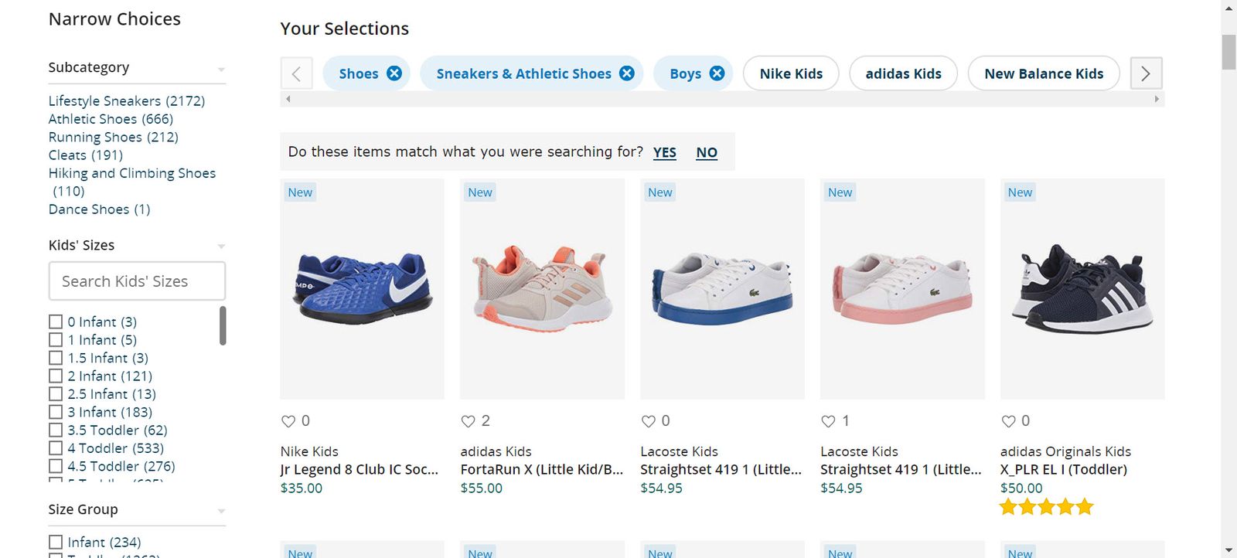Heart the pink Lacoste Straightset shoe

(x=828, y=421)
